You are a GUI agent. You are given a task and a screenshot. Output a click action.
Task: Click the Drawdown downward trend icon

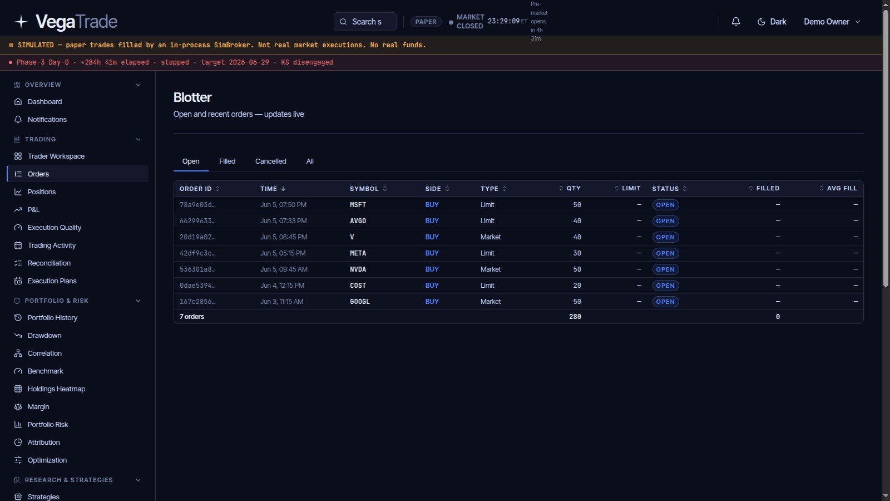click(18, 336)
